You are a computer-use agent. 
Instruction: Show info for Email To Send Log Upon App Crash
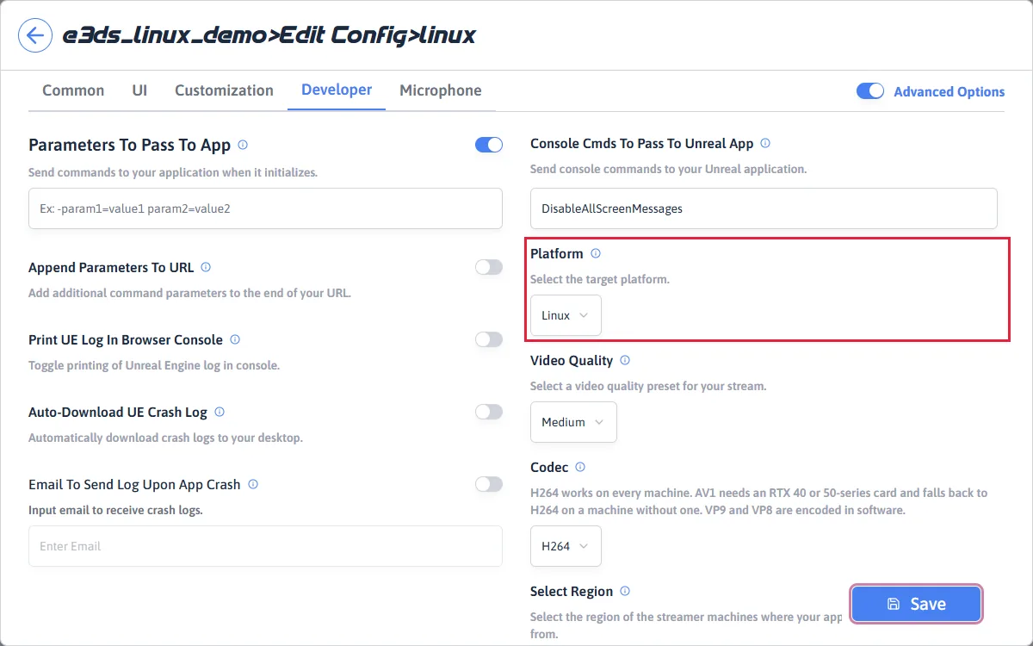click(x=253, y=484)
